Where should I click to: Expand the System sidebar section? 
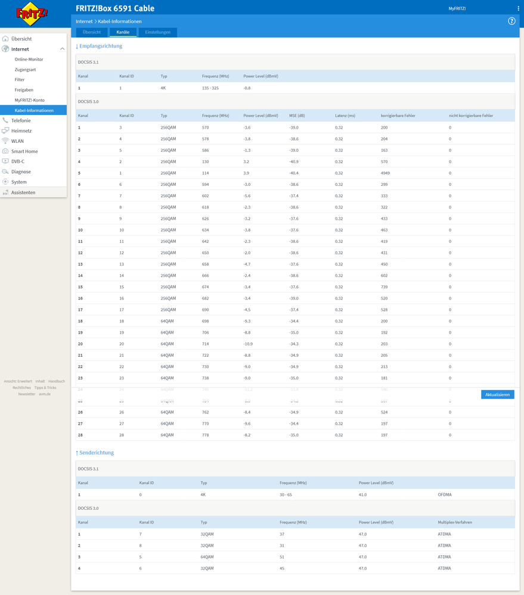coord(18,182)
